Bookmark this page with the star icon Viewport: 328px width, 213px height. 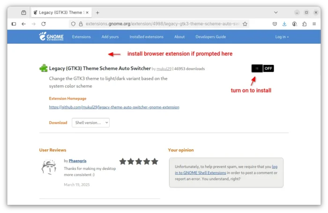point(245,24)
